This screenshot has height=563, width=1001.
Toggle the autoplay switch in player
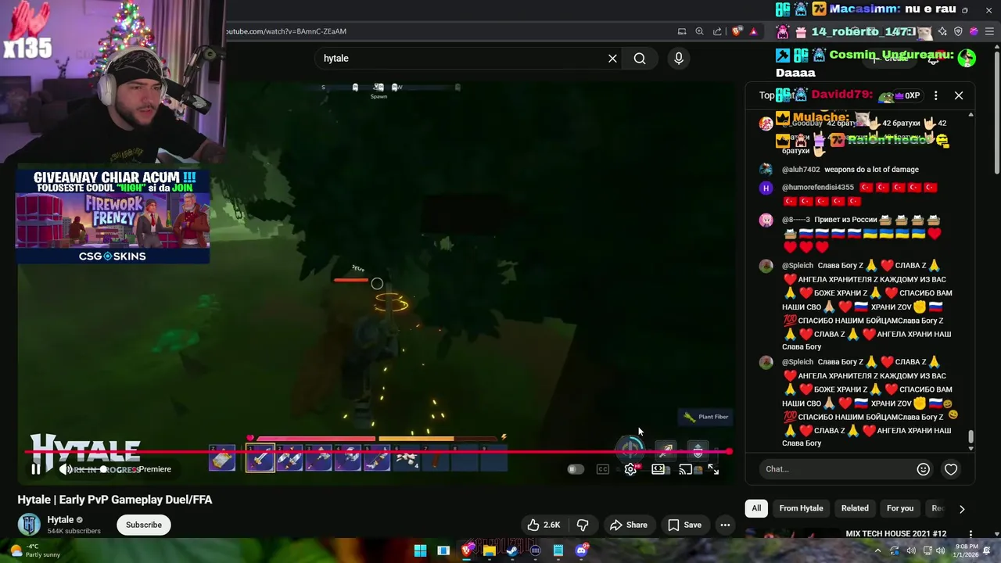point(576,469)
